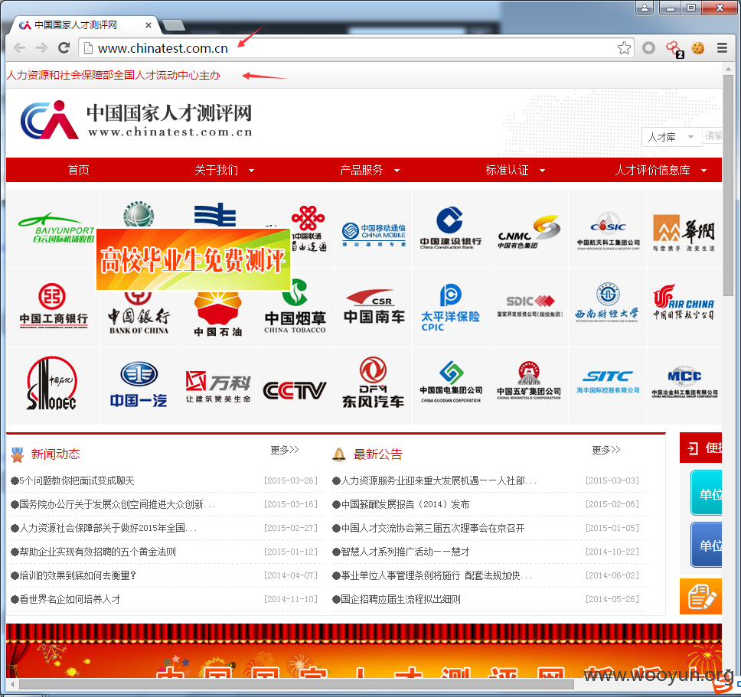The image size is (741, 697).
Task: Click the 东风汽车 DFM logo
Action: [x=373, y=383]
